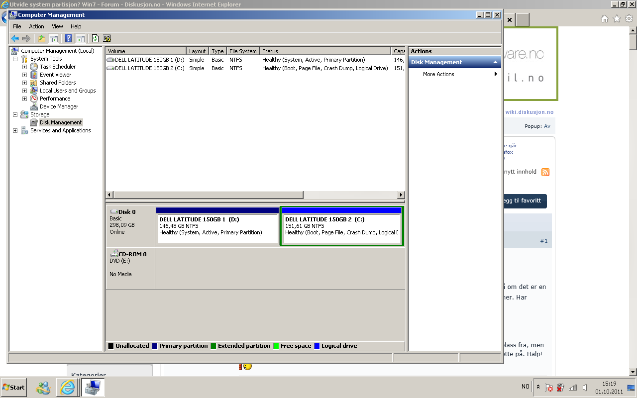Click the File System column header
The image size is (637, 398).
243,51
